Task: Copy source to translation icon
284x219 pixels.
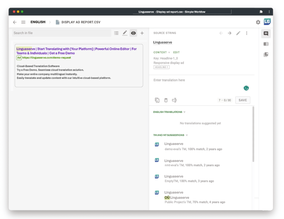Action: pyautogui.click(x=157, y=100)
